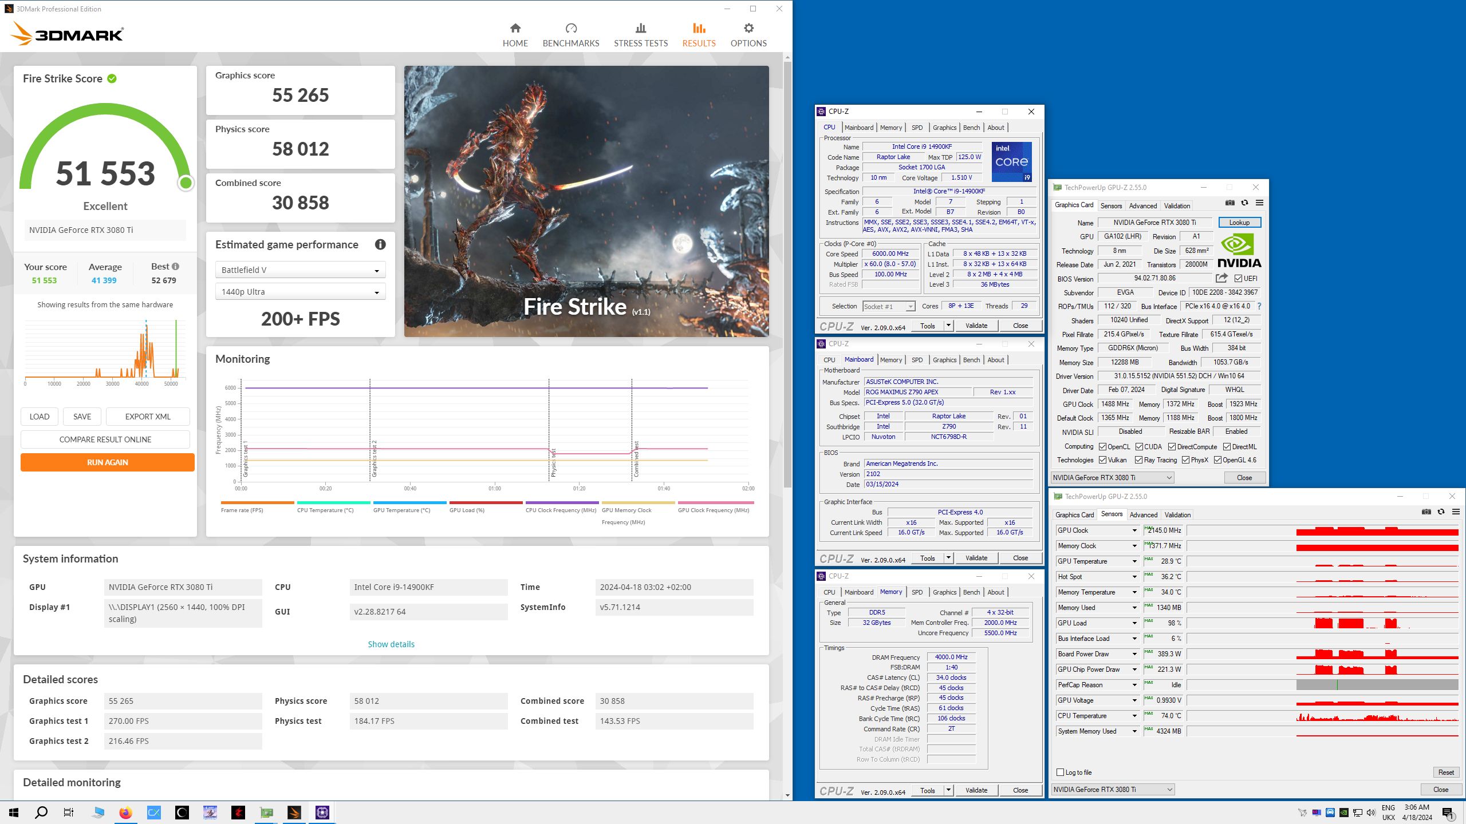Open the GPU-Z taskbar icon
The image size is (1466, 824).
(266, 813)
